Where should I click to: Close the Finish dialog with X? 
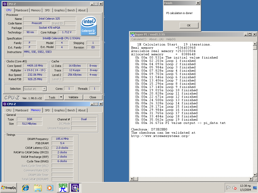(198, 3)
